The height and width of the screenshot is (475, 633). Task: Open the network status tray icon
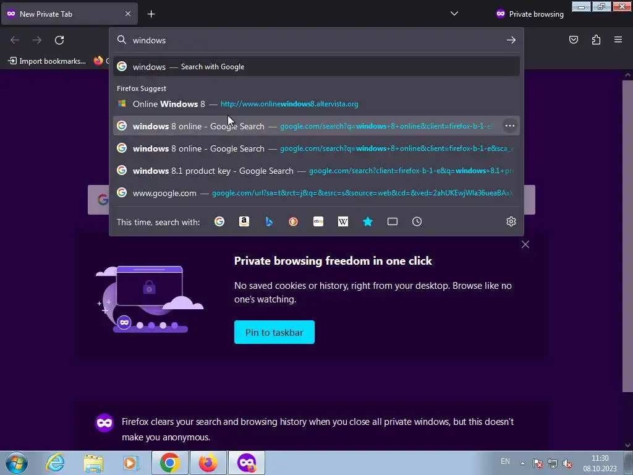click(x=553, y=463)
